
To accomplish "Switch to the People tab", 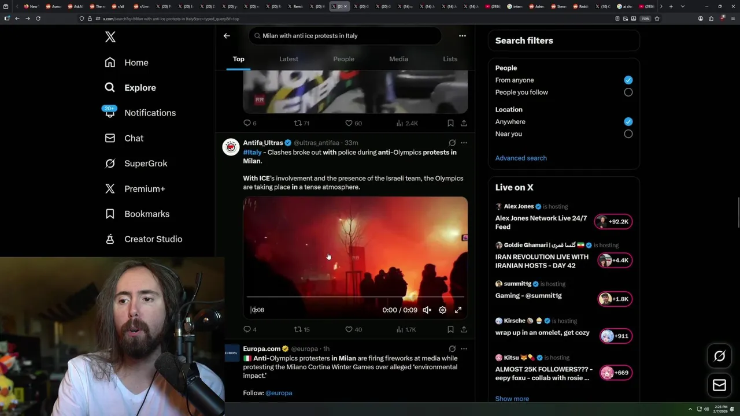I will click(x=343, y=59).
